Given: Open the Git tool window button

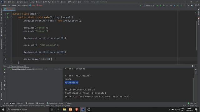Looking at the screenshot, I should point(6,103).
